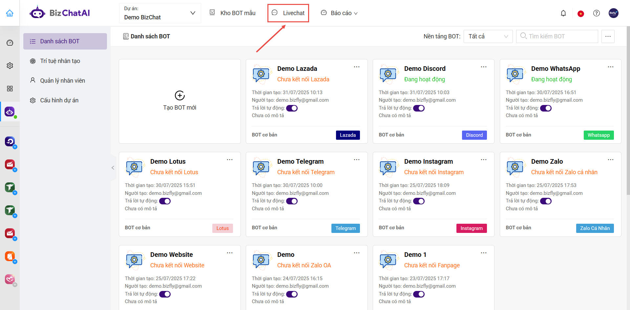Image resolution: width=630 pixels, height=310 pixels.
Task: Click the grid apps icon in left rail
Action: click(x=10, y=89)
